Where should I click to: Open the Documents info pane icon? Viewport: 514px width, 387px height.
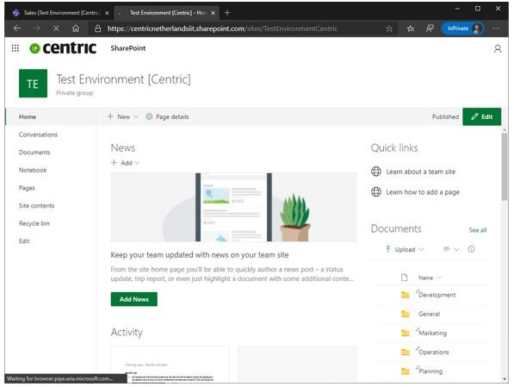click(x=471, y=249)
